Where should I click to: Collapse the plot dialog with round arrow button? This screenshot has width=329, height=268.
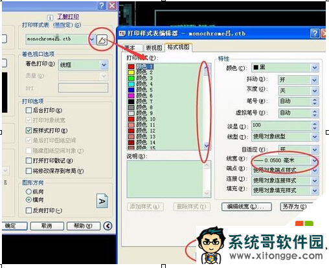(108, 226)
